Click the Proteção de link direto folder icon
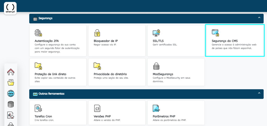 38,66
